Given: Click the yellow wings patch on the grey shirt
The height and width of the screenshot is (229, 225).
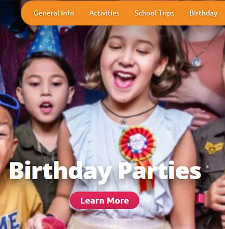Looking at the screenshot, I should pyautogui.click(x=213, y=148).
